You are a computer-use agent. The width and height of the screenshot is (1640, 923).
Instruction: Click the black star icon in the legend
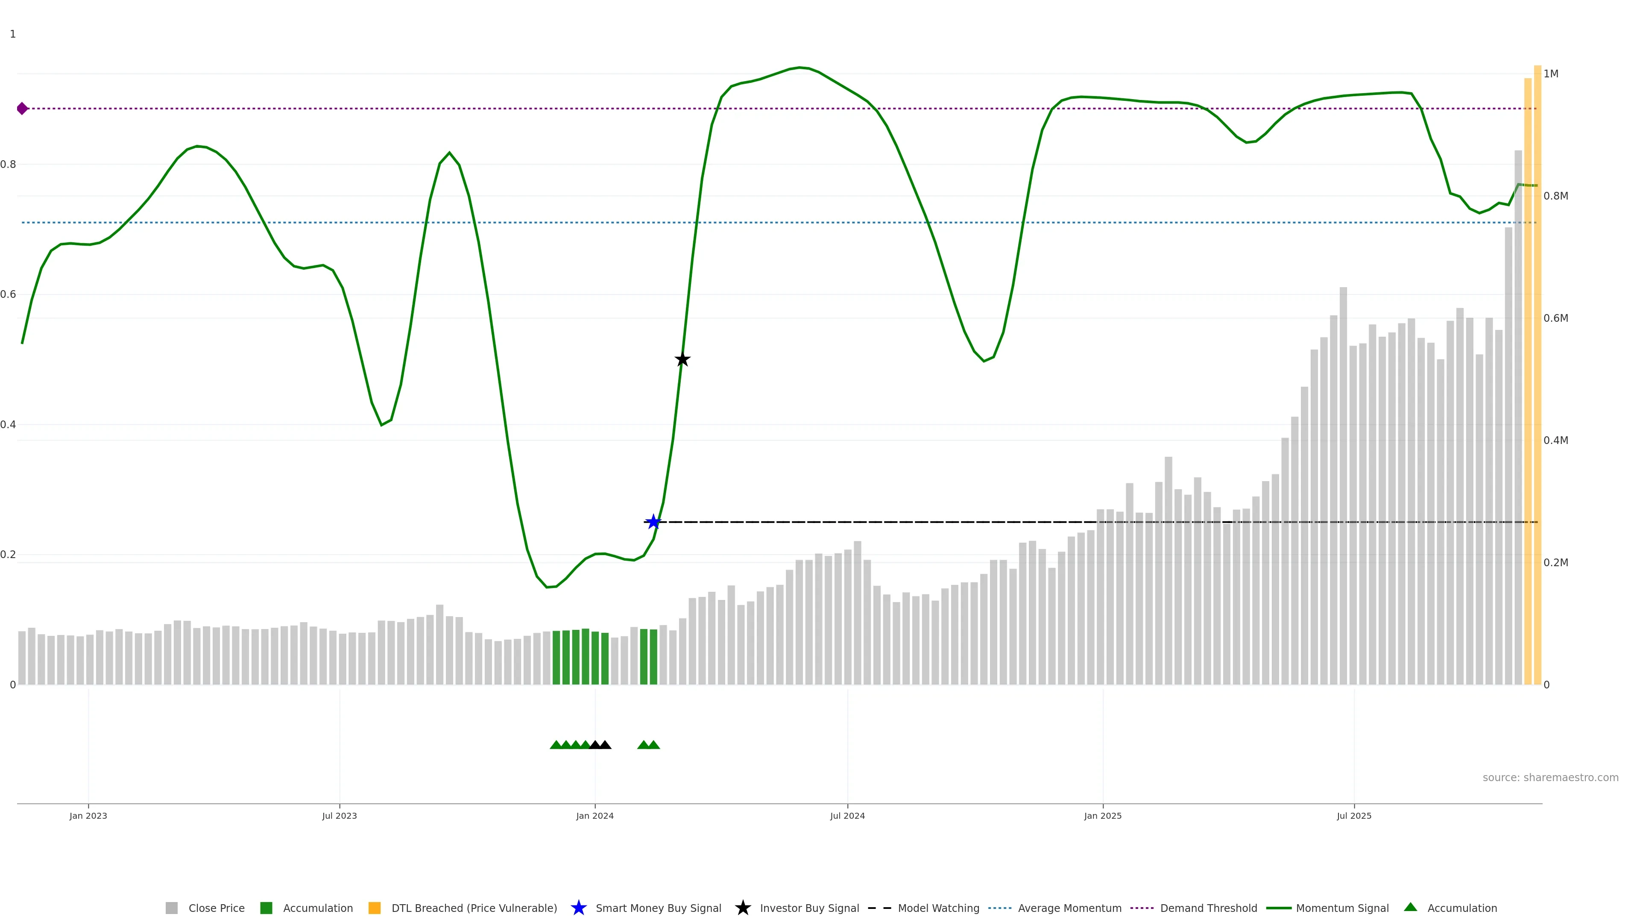742,908
